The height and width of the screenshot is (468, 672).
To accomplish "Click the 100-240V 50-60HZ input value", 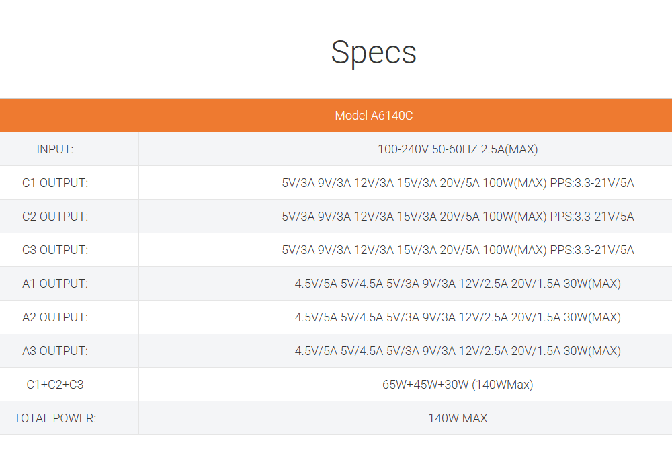I will (x=458, y=149).
